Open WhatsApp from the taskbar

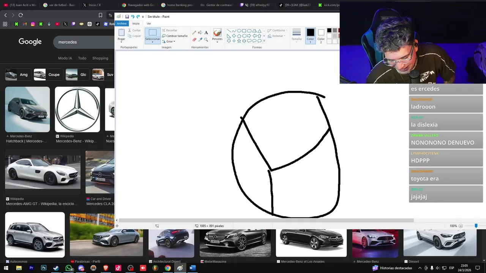click(x=68, y=268)
